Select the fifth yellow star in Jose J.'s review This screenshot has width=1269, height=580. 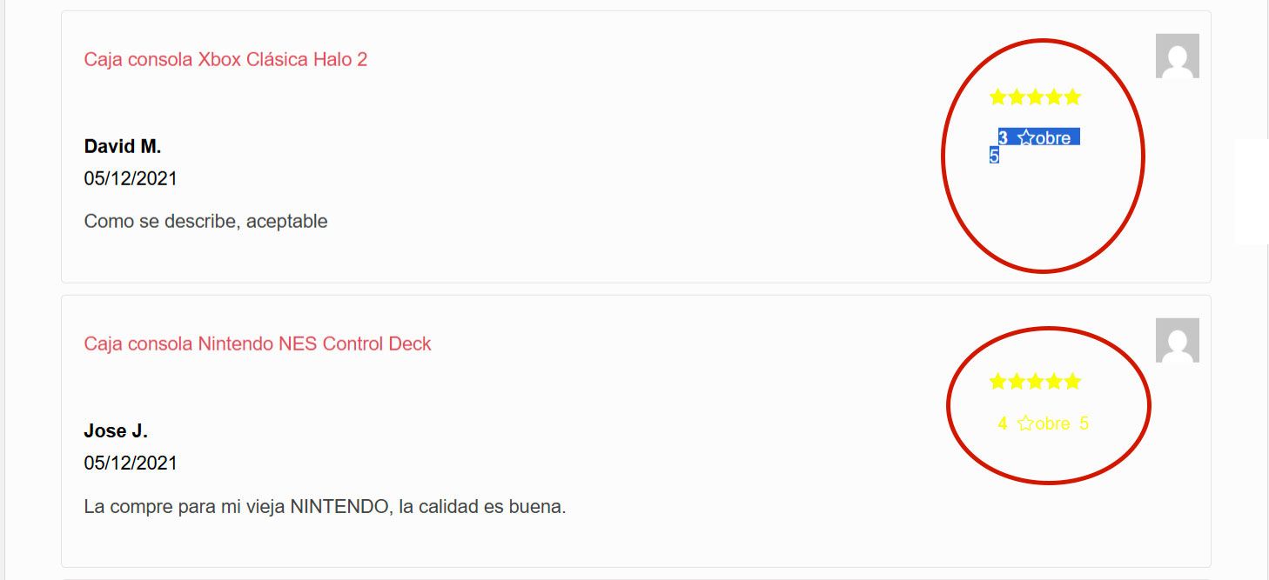click(1072, 381)
